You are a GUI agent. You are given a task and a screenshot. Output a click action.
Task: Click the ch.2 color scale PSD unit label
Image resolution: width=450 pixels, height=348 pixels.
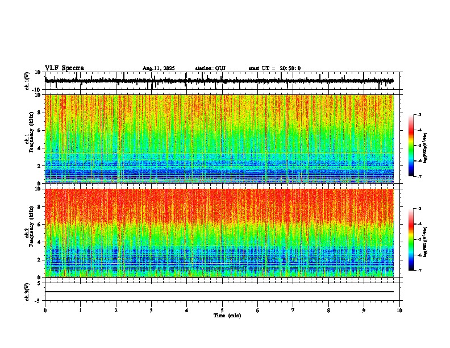(x=425, y=242)
